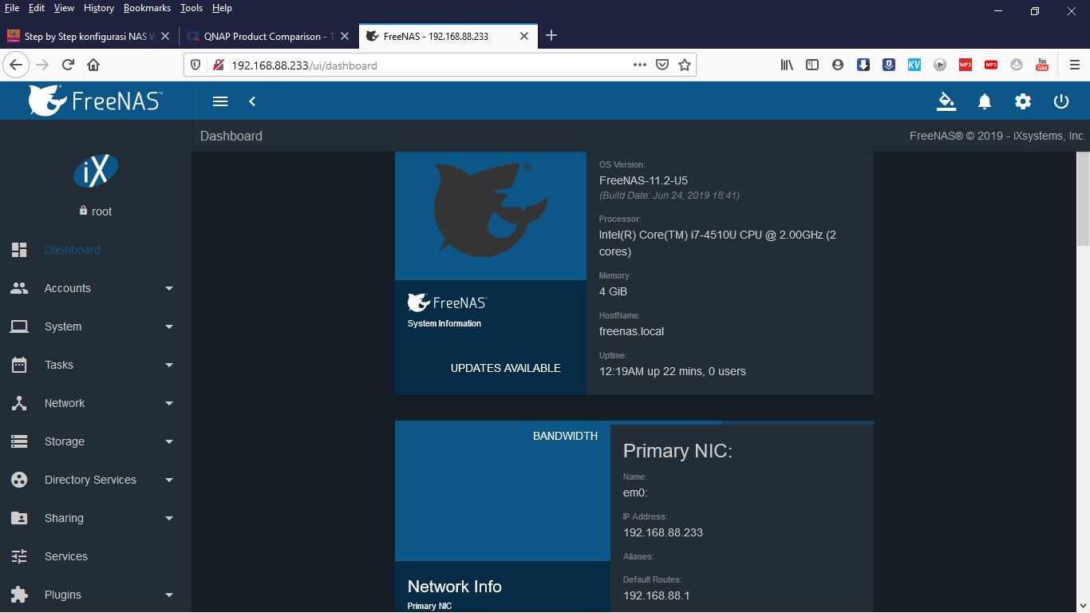Open a new browser tab with plus

551,36
